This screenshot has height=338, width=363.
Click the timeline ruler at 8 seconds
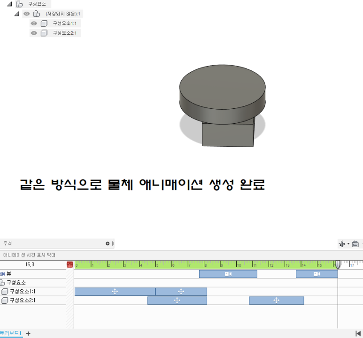coord(204,264)
